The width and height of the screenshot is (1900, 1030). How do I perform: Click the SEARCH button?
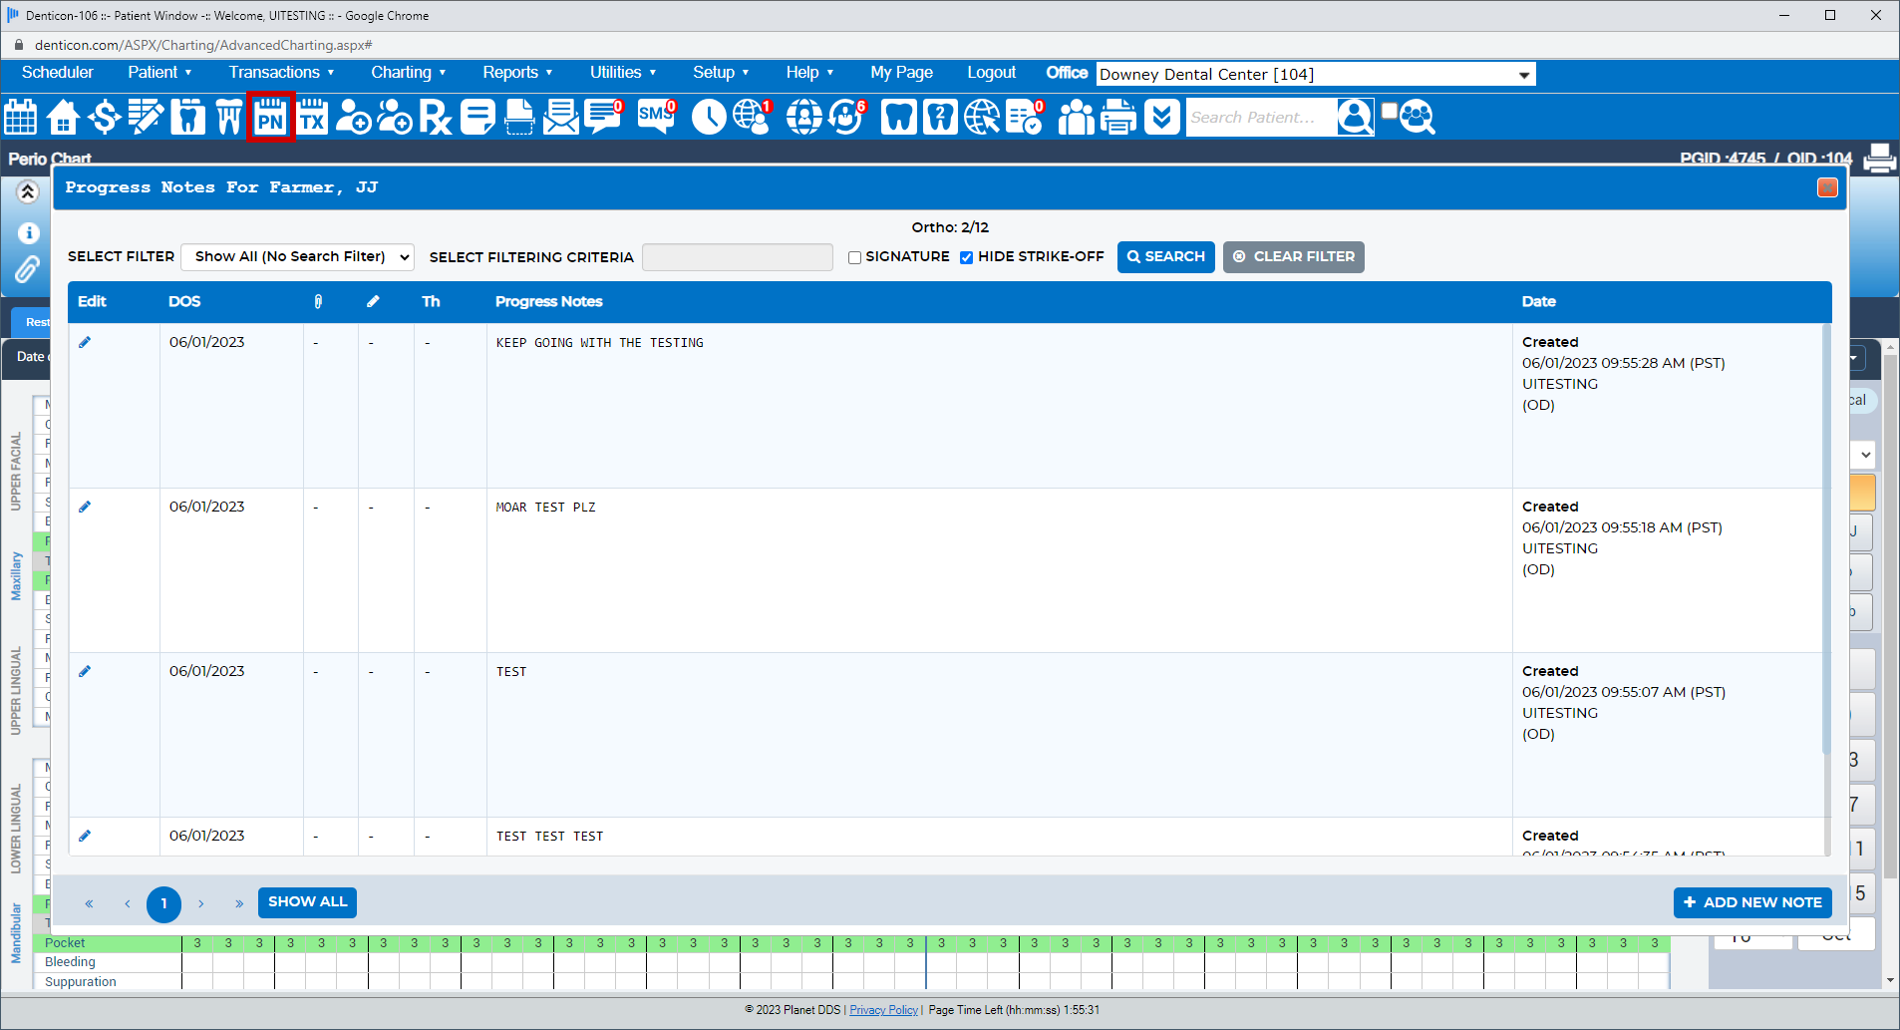pos(1165,256)
